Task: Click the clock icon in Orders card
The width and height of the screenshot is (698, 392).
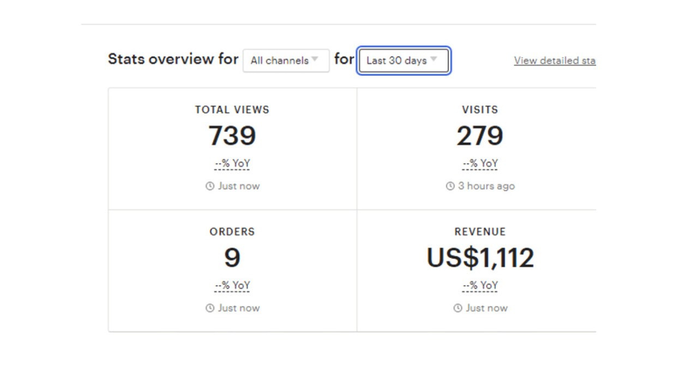Action: pos(210,308)
